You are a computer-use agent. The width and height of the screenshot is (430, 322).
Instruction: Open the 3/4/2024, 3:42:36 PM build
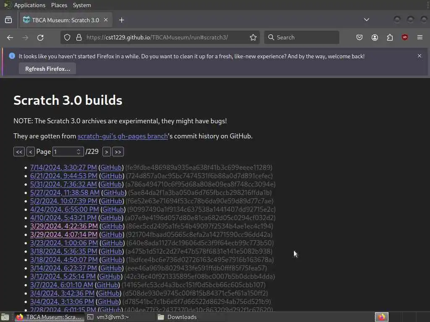62,293
